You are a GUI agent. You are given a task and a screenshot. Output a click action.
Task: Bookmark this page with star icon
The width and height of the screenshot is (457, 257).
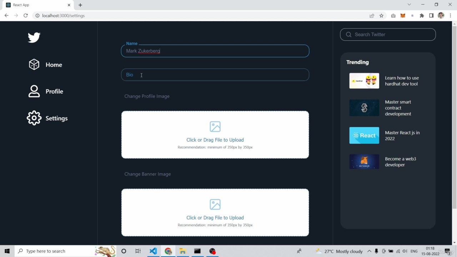click(x=381, y=16)
